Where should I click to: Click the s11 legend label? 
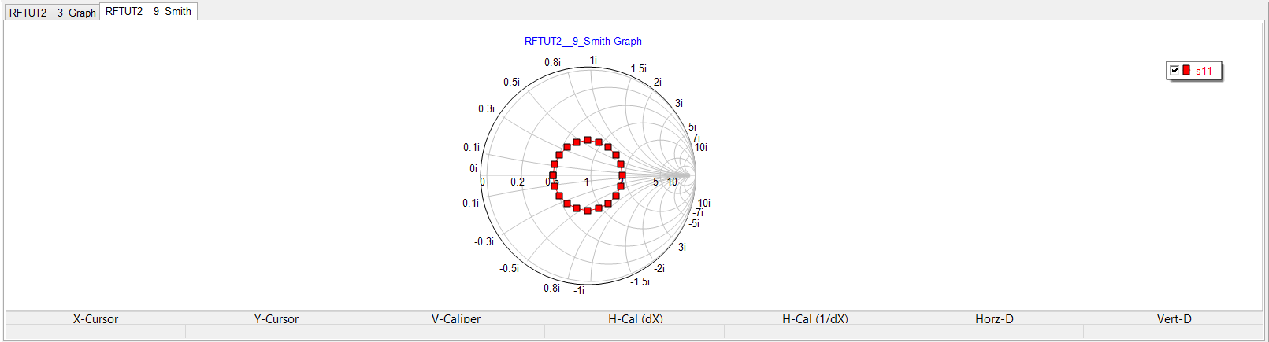pyautogui.click(x=1204, y=71)
